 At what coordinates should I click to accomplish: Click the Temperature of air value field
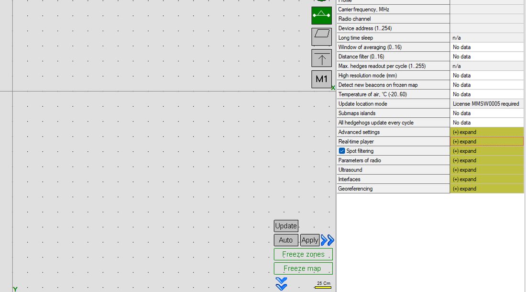[x=486, y=94]
